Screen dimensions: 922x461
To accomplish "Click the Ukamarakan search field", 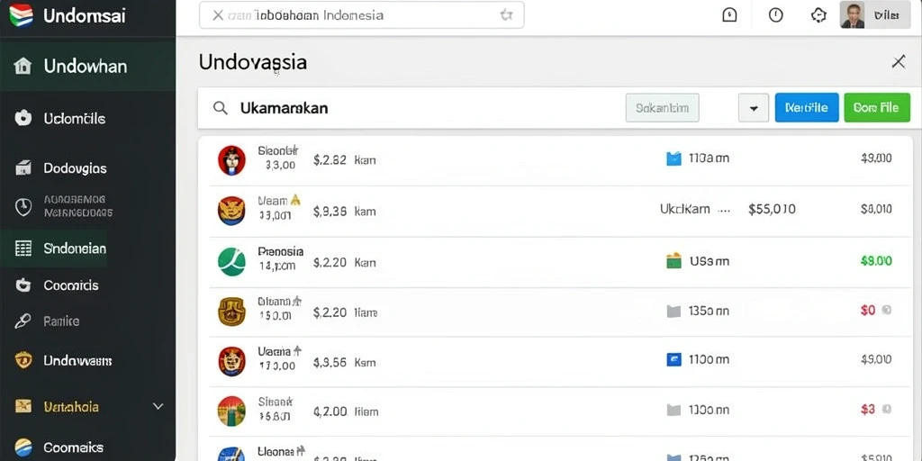I will [x=411, y=108].
